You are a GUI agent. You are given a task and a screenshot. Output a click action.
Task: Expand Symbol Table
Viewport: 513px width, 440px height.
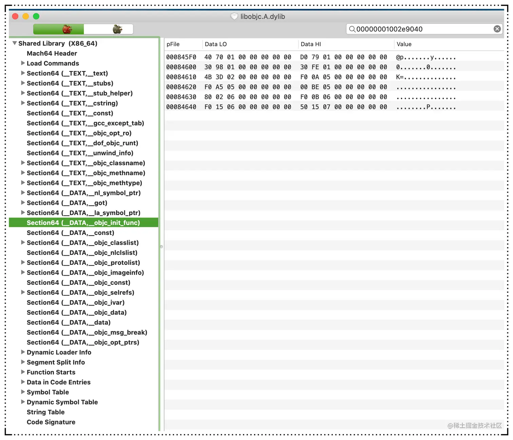point(23,392)
